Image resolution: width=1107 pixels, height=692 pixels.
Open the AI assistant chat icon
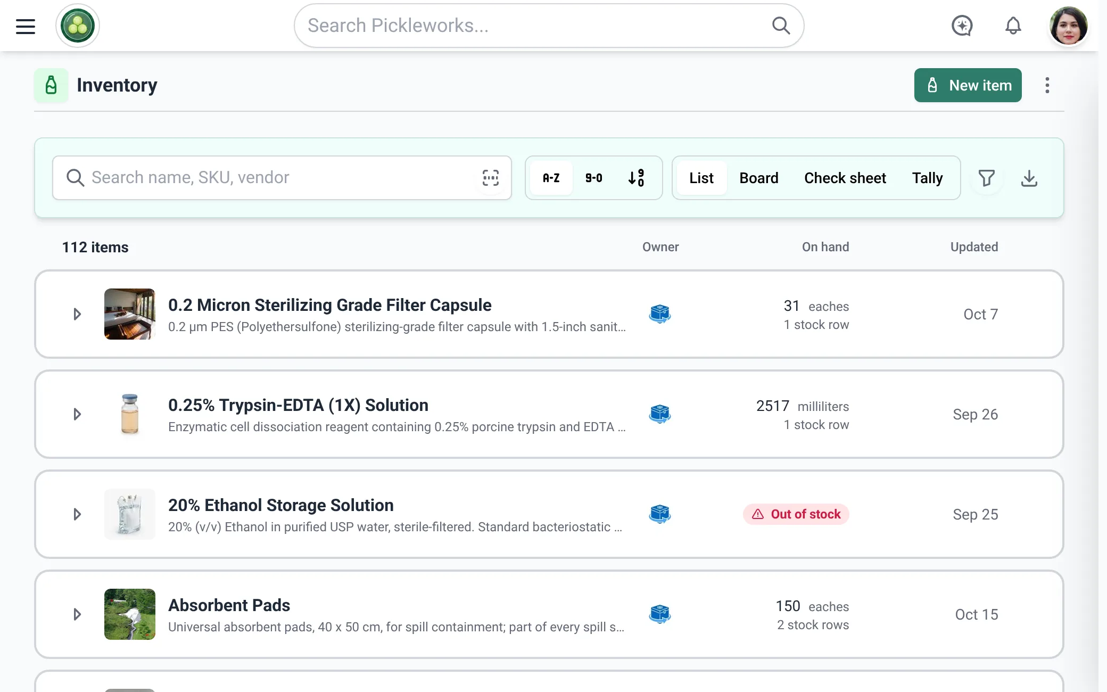coord(962,26)
